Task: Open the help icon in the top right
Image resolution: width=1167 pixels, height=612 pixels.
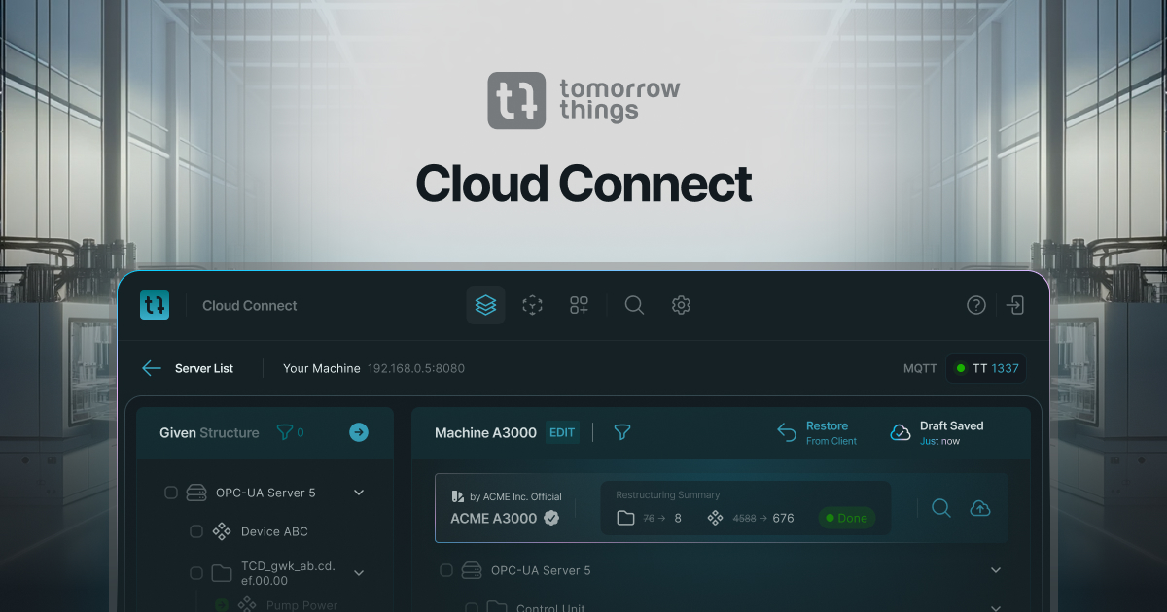Action: [x=976, y=305]
